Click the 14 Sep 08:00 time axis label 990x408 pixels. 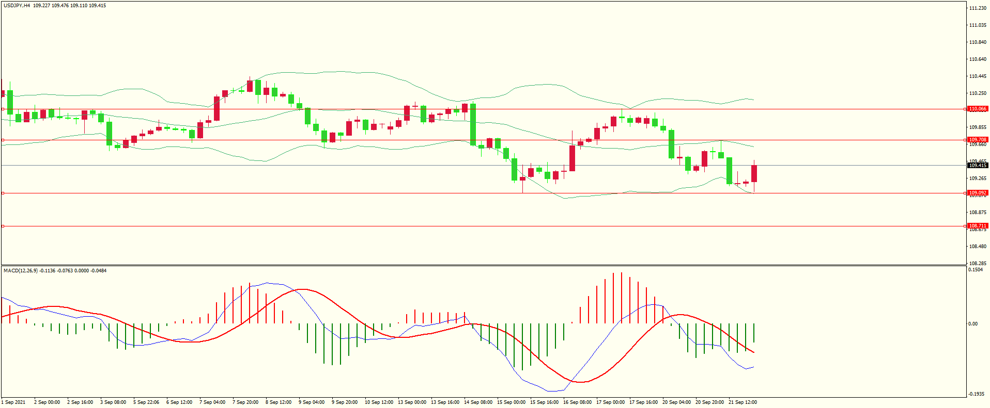click(x=478, y=402)
